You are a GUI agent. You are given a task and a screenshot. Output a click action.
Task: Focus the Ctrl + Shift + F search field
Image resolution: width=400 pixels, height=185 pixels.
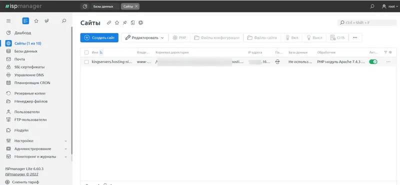367,22
